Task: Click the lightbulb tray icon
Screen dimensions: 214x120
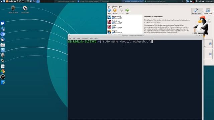Action: click(x=197, y=1)
